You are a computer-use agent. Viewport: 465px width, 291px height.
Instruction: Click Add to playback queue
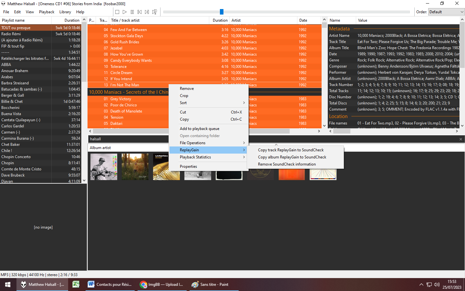[x=209, y=129]
